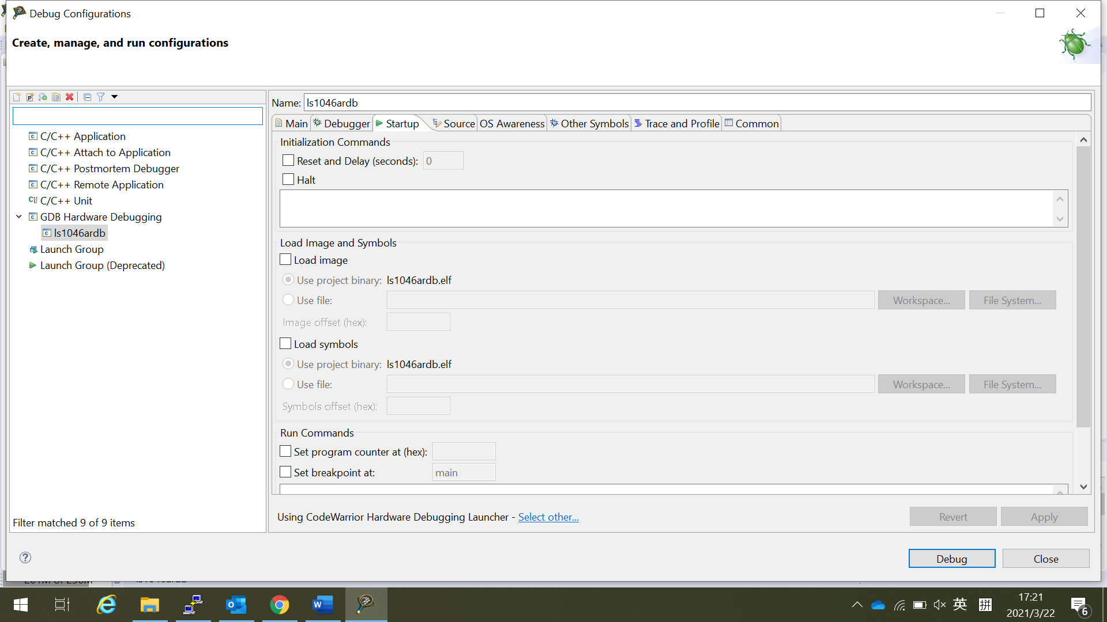Enable the Halt checkbox

tap(288, 180)
